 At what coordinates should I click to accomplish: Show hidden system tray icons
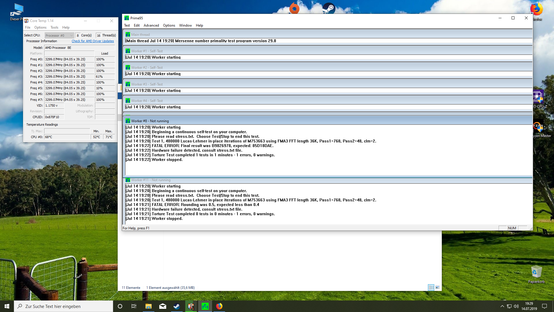coord(502,306)
